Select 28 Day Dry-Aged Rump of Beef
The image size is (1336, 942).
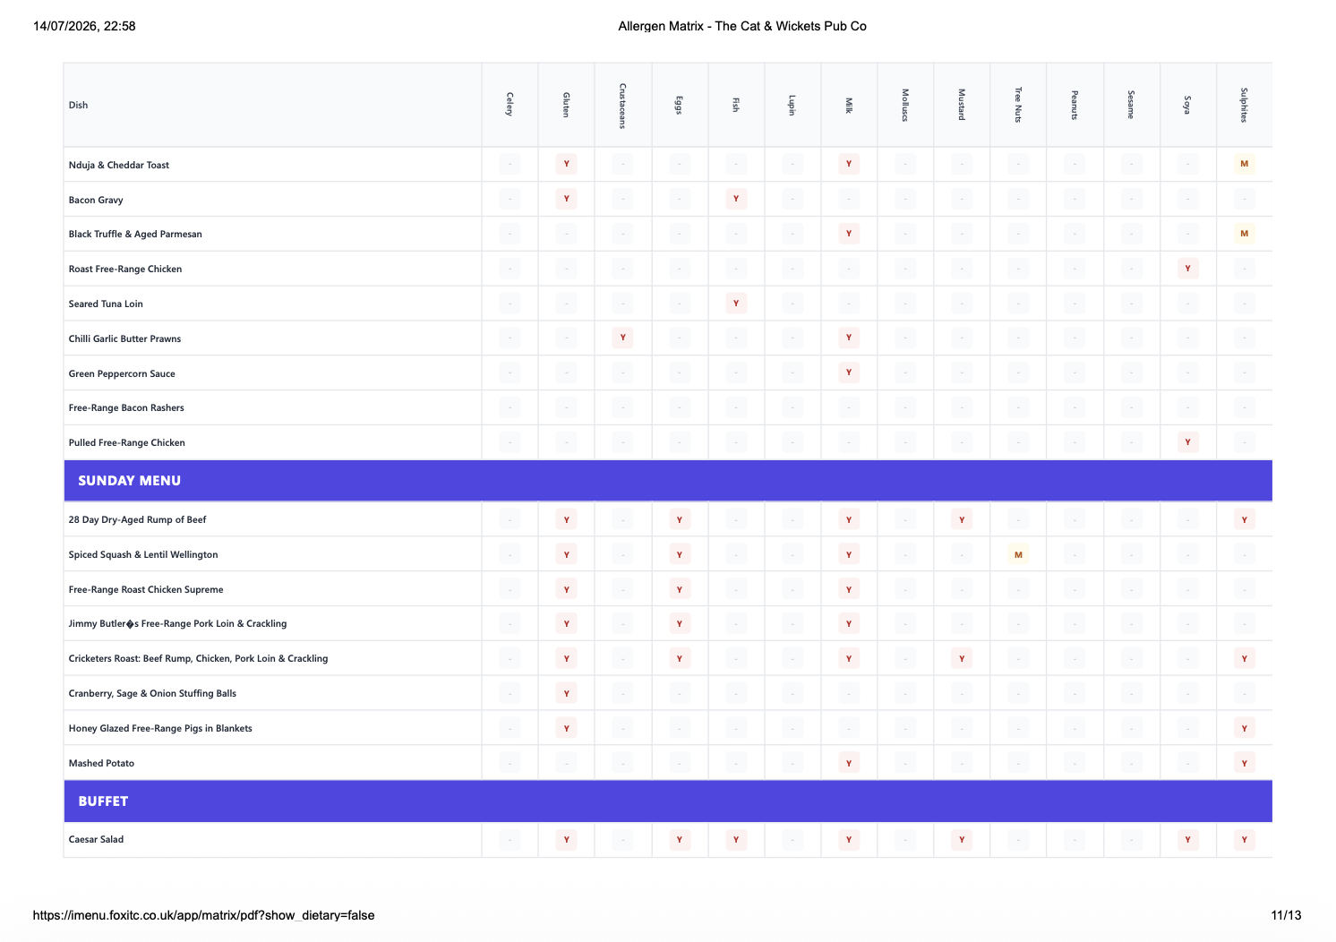click(138, 519)
